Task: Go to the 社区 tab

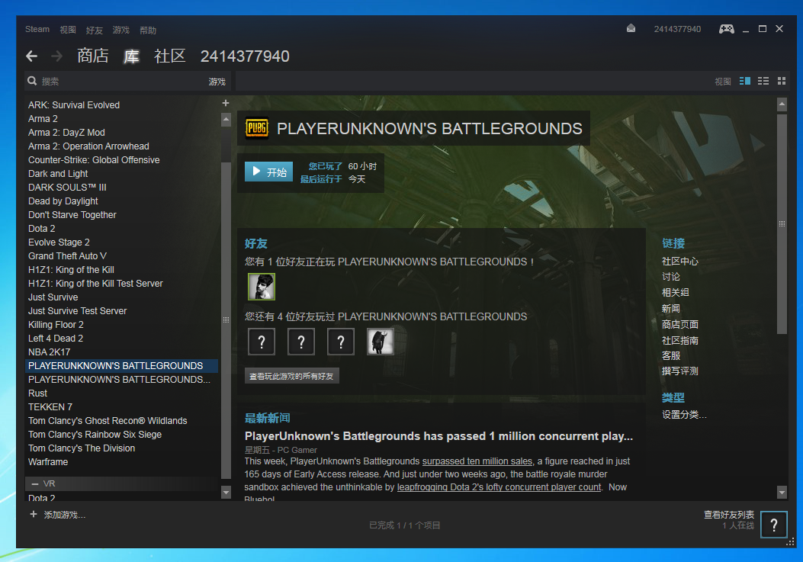Action: click(170, 56)
